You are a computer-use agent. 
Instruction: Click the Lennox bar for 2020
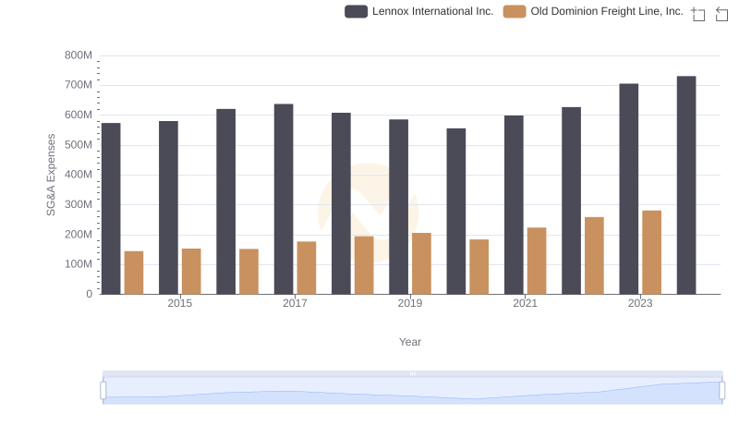pyautogui.click(x=456, y=212)
